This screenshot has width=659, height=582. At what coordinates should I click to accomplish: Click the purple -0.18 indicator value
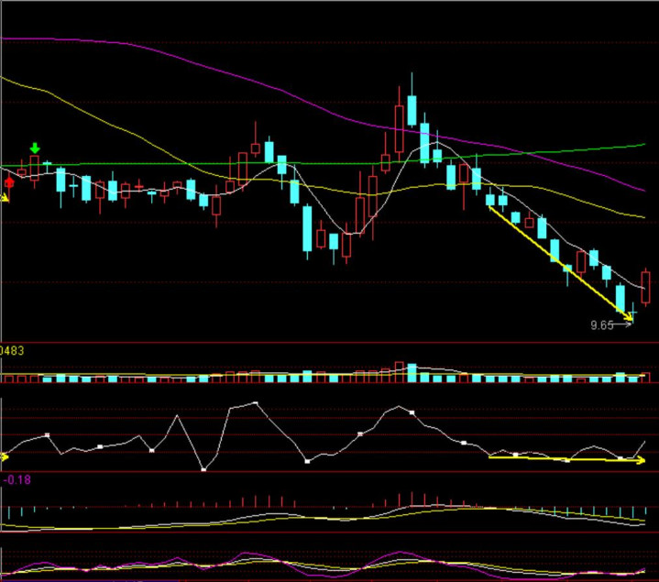click(x=17, y=479)
